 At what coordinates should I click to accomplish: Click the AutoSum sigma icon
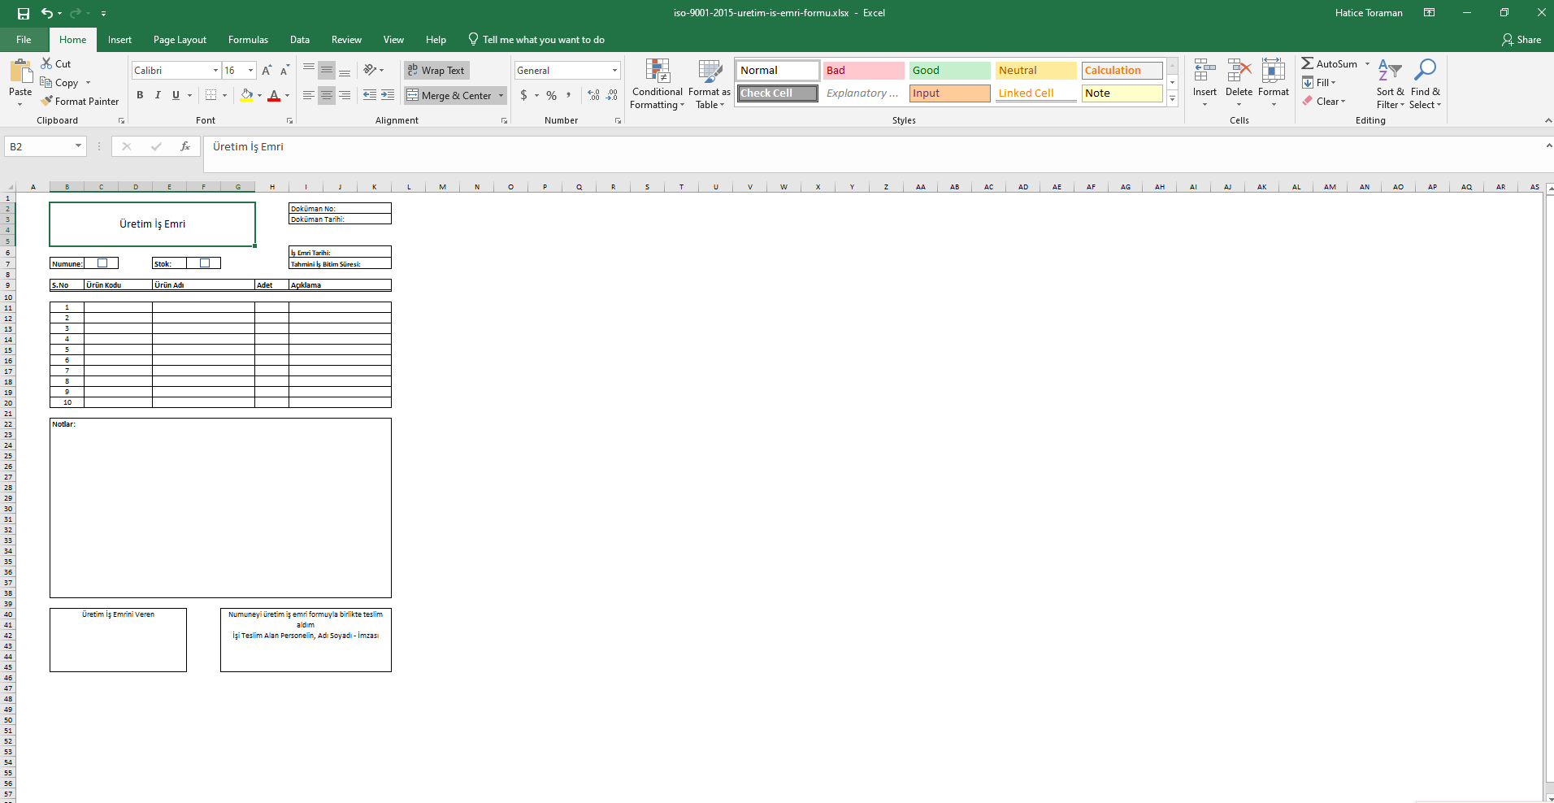(1307, 63)
